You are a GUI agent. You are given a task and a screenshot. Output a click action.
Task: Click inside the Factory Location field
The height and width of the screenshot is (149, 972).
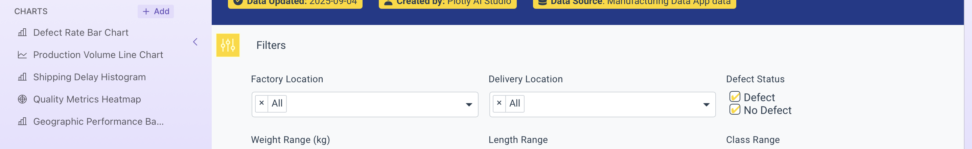point(374,104)
